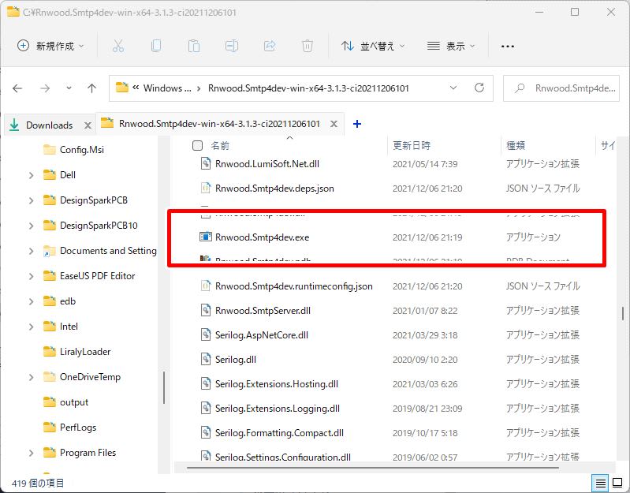Click the Rnwood.LumiSoft.Net.dll file icon

(205, 163)
